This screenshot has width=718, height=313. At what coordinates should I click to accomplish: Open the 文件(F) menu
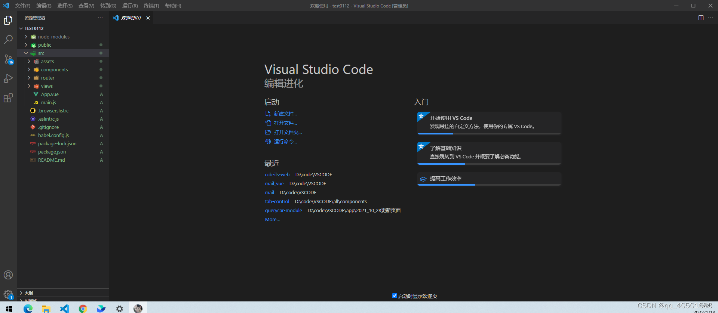pos(23,6)
